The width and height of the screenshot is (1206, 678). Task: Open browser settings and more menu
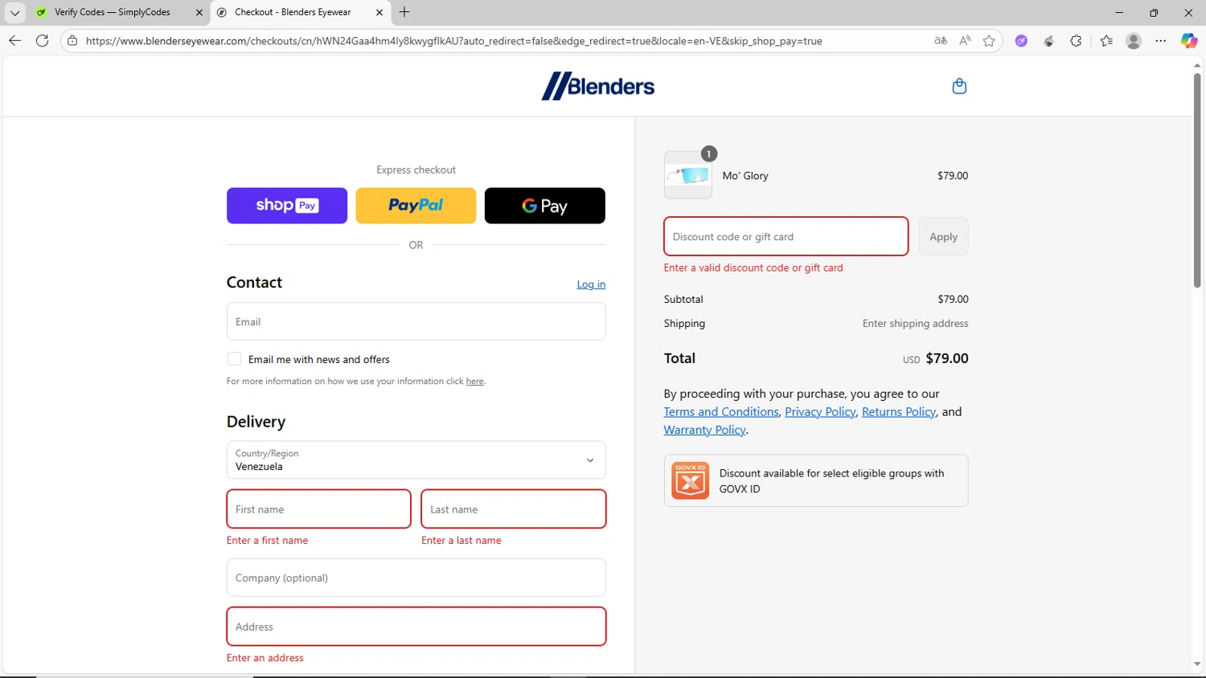(1161, 40)
